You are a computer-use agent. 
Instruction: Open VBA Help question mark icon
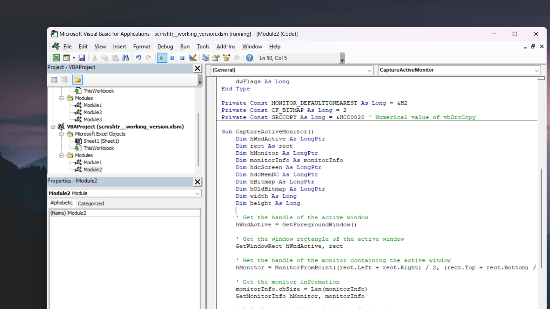(249, 58)
